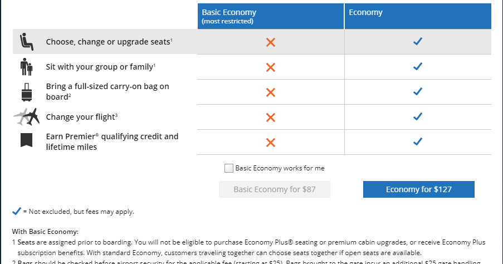Click the blue checkmark in the fees legend
503x264 pixels.
pos(17,211)
